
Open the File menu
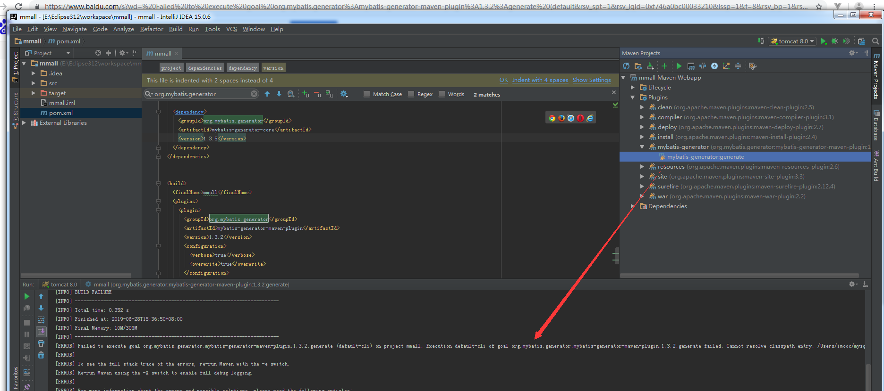coord(17,29)
